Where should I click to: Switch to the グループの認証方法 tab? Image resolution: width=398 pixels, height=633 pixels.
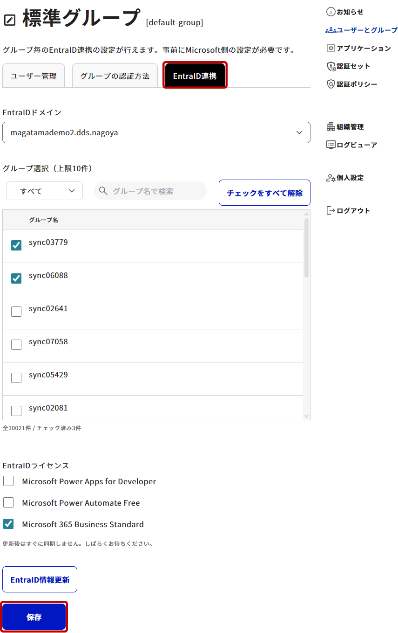click(115, 76)
